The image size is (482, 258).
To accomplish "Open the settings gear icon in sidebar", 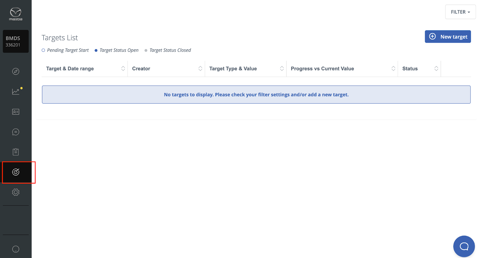I will click(16, 192).
